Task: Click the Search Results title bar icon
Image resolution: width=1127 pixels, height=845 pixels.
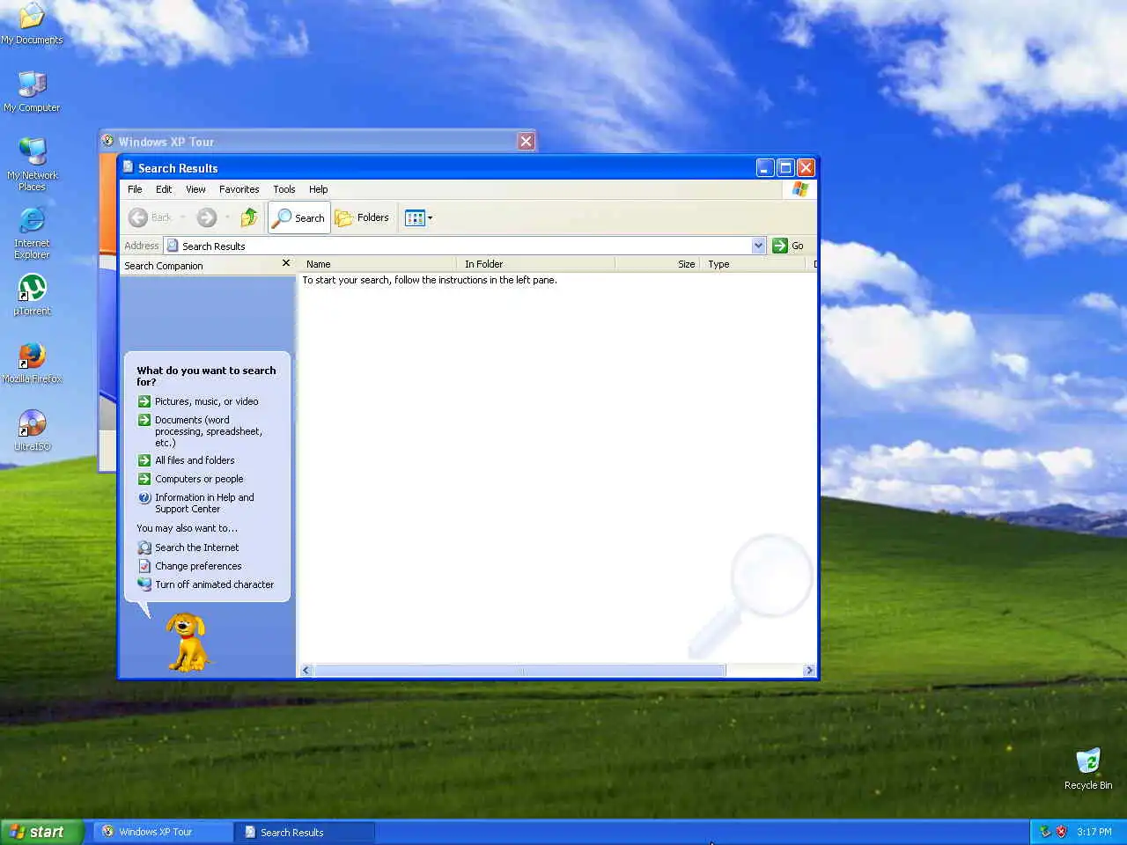Action: [128, 167]
